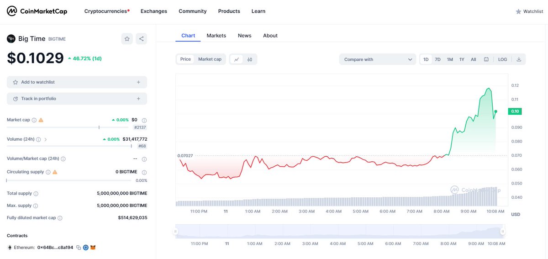Image resolution: width=548 pixels, height=259 pixels.
Task: Select the All time range
Action: pos(474,59)
